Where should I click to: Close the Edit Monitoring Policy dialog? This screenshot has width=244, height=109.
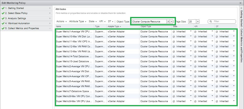pos(241,3)
